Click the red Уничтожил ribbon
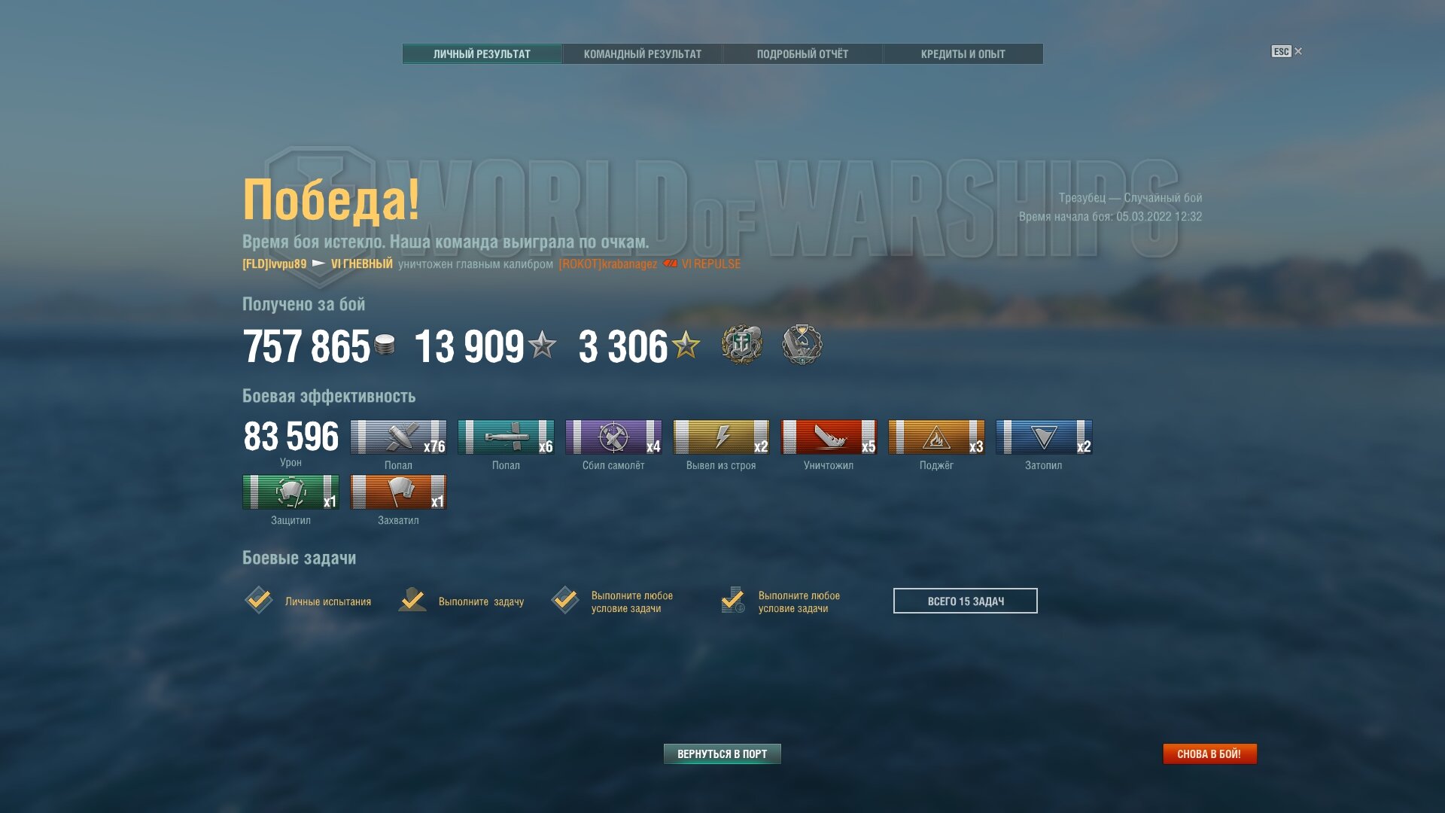The image size is (1445, 813). click(829, 437)
